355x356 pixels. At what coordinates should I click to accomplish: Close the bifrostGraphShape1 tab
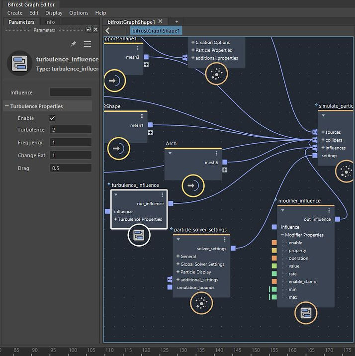[160, 21]
